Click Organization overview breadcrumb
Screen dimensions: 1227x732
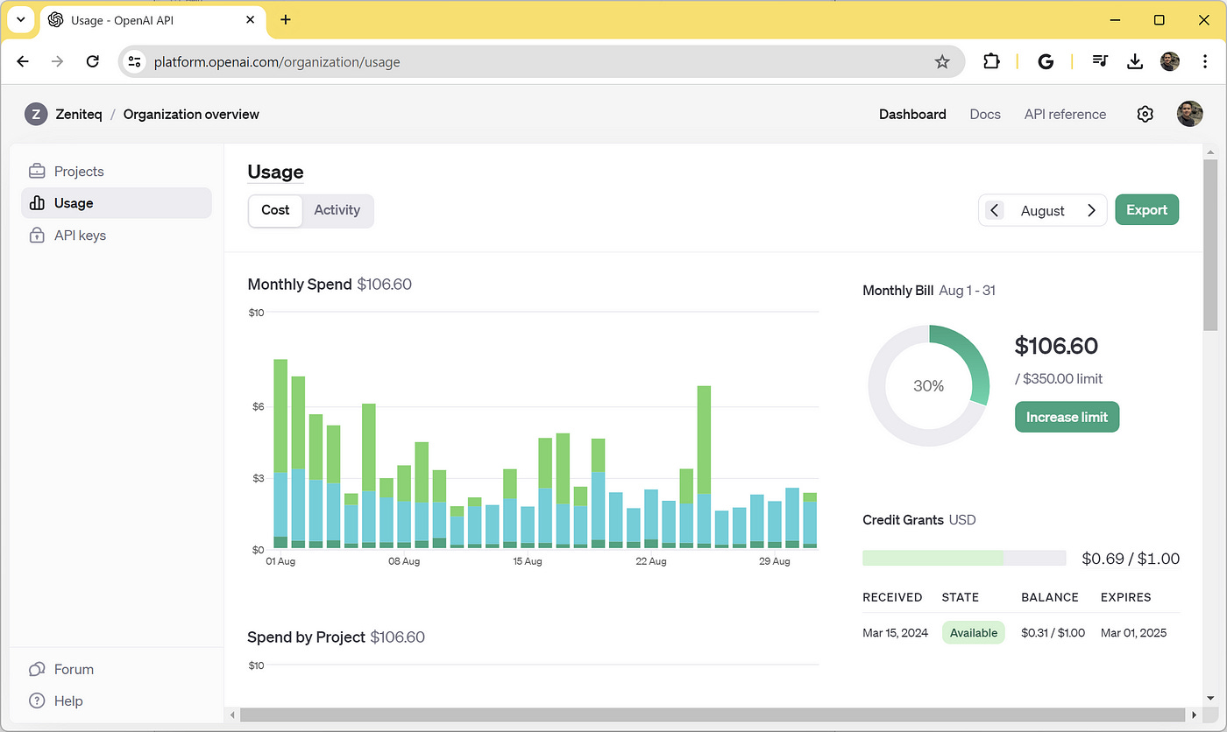pyautogui.click(x=191, y=114)
